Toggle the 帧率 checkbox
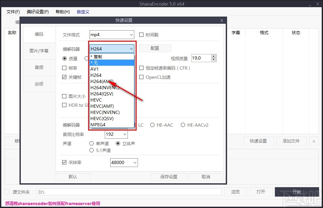 click(x=64, y=68)
